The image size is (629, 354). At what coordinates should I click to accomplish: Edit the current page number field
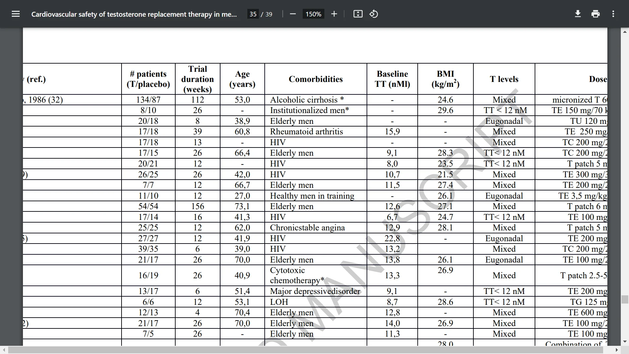253,14
